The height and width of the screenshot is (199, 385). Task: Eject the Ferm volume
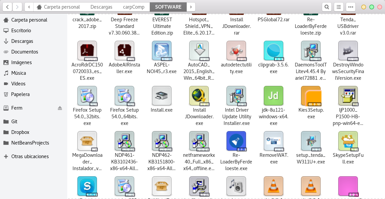[60, 108]
